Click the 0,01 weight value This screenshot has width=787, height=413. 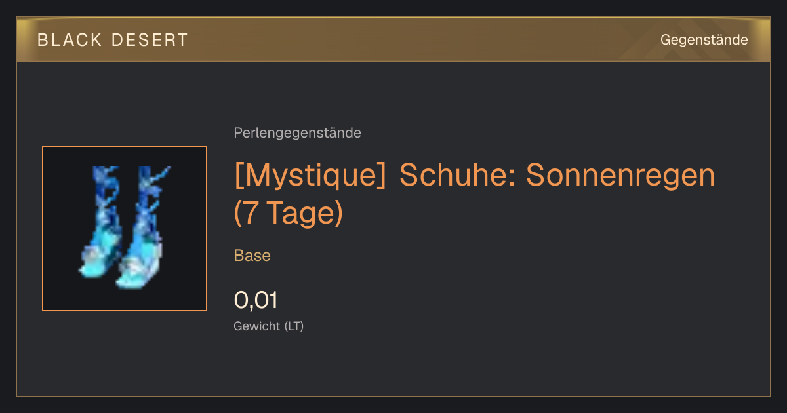pos(256,300)
